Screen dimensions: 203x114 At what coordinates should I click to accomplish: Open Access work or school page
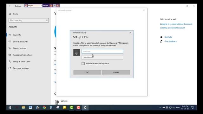[x=23, y=55]
